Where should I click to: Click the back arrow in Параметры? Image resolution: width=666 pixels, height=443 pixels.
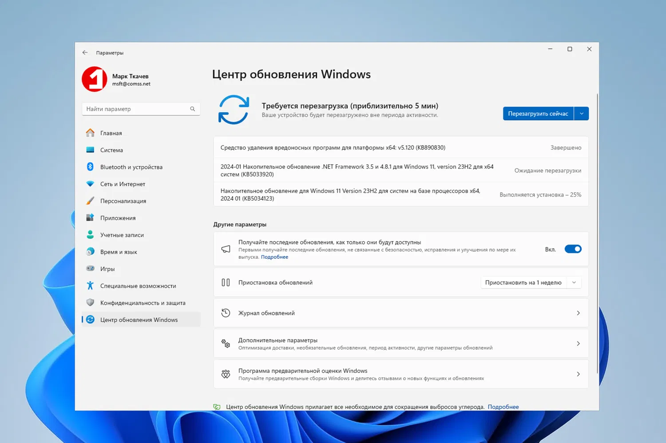(x=85, y=52)
